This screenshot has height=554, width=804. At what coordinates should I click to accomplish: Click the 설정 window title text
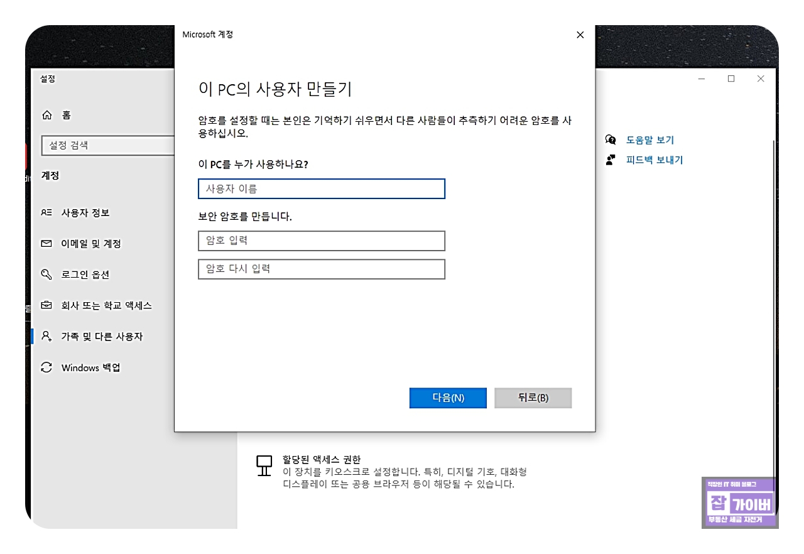pyautogui.click(x=48, y=79)
